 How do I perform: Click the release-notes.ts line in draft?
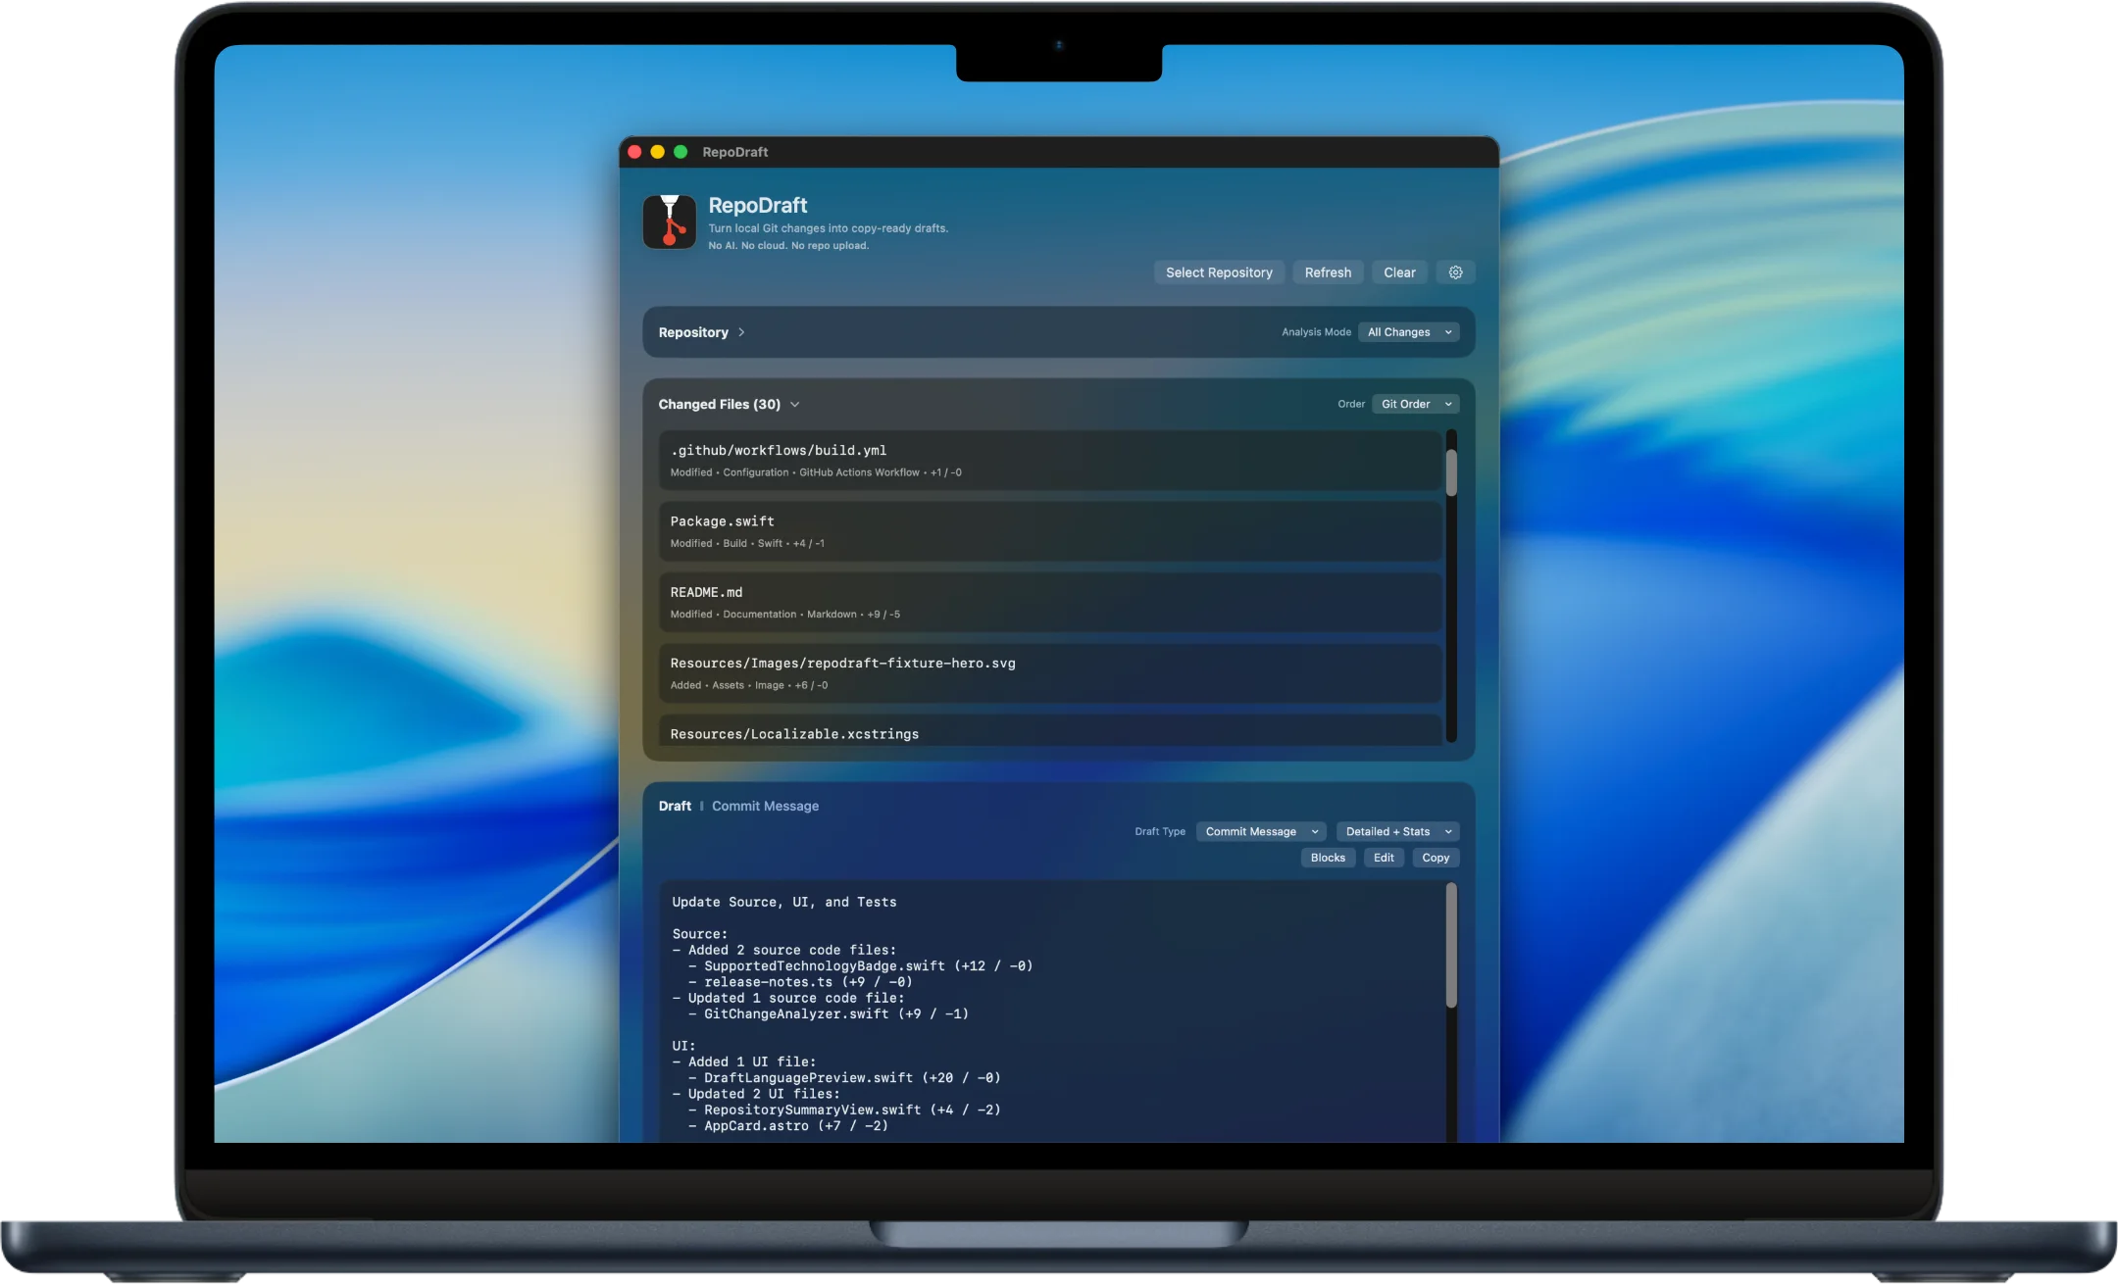(800, 982)
